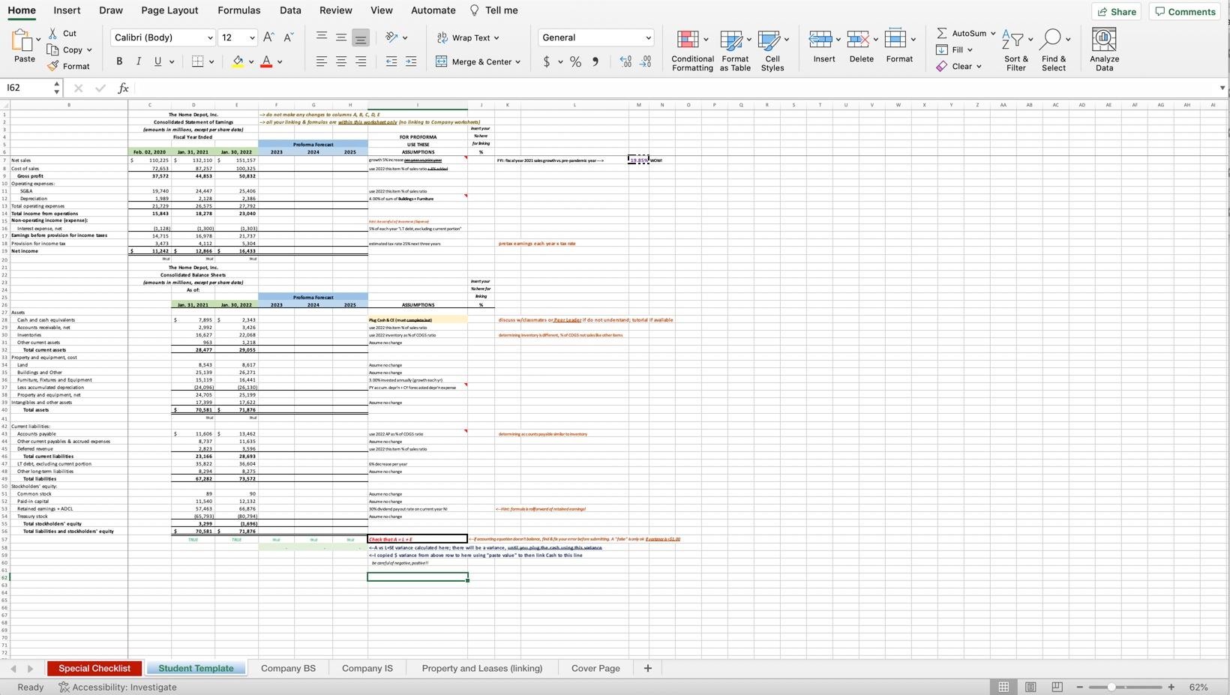The height and width of the screenshot is (695, 1230).
Task: Click the Insert Function fx icon
Action: [x=123, y=88]
